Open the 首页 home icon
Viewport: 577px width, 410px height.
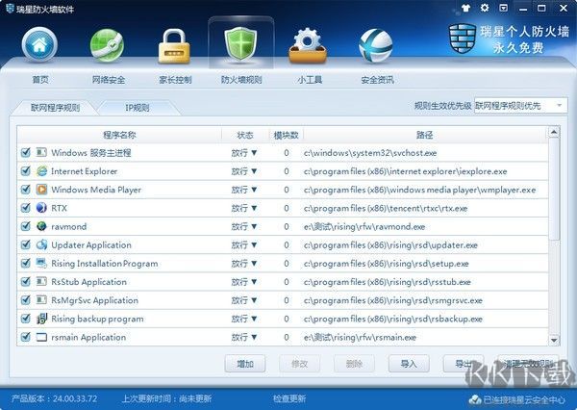click(x=39, y=44)
